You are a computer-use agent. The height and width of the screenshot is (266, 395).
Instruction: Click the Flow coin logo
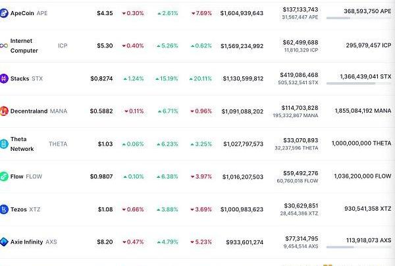(4, 176)
